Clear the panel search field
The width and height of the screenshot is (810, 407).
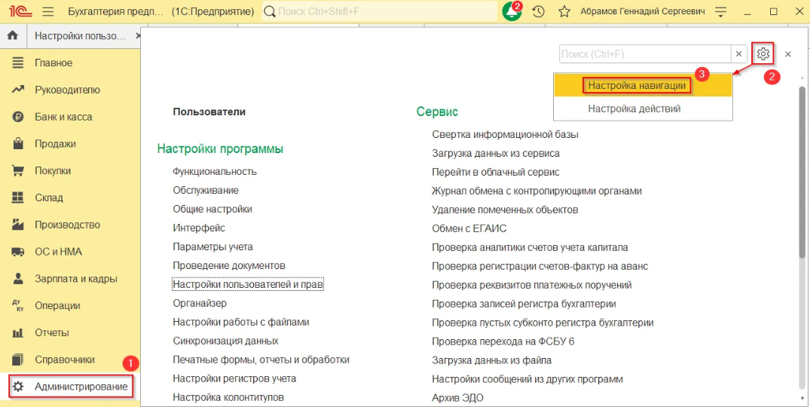tap(739, 54)
